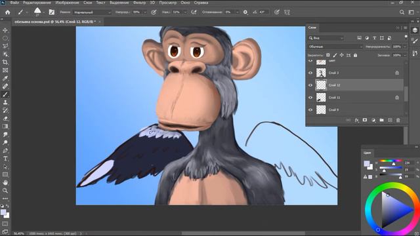Select the Crop tool

(5, 62)
